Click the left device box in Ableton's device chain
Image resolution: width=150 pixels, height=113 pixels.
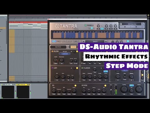(x=8, y=91)
